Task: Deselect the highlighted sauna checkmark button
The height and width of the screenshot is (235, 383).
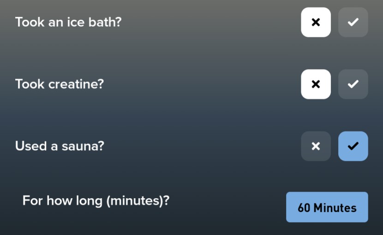Action: (353, 146)
